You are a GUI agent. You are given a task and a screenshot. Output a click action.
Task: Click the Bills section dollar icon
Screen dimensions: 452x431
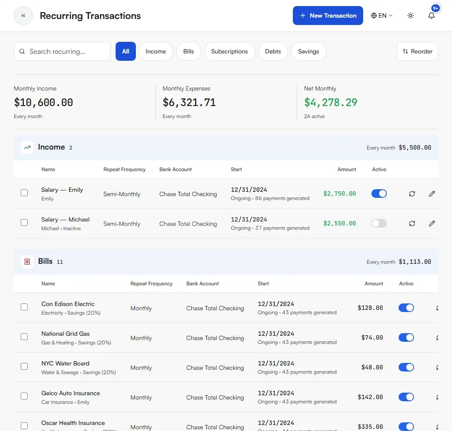click(27, 262)
